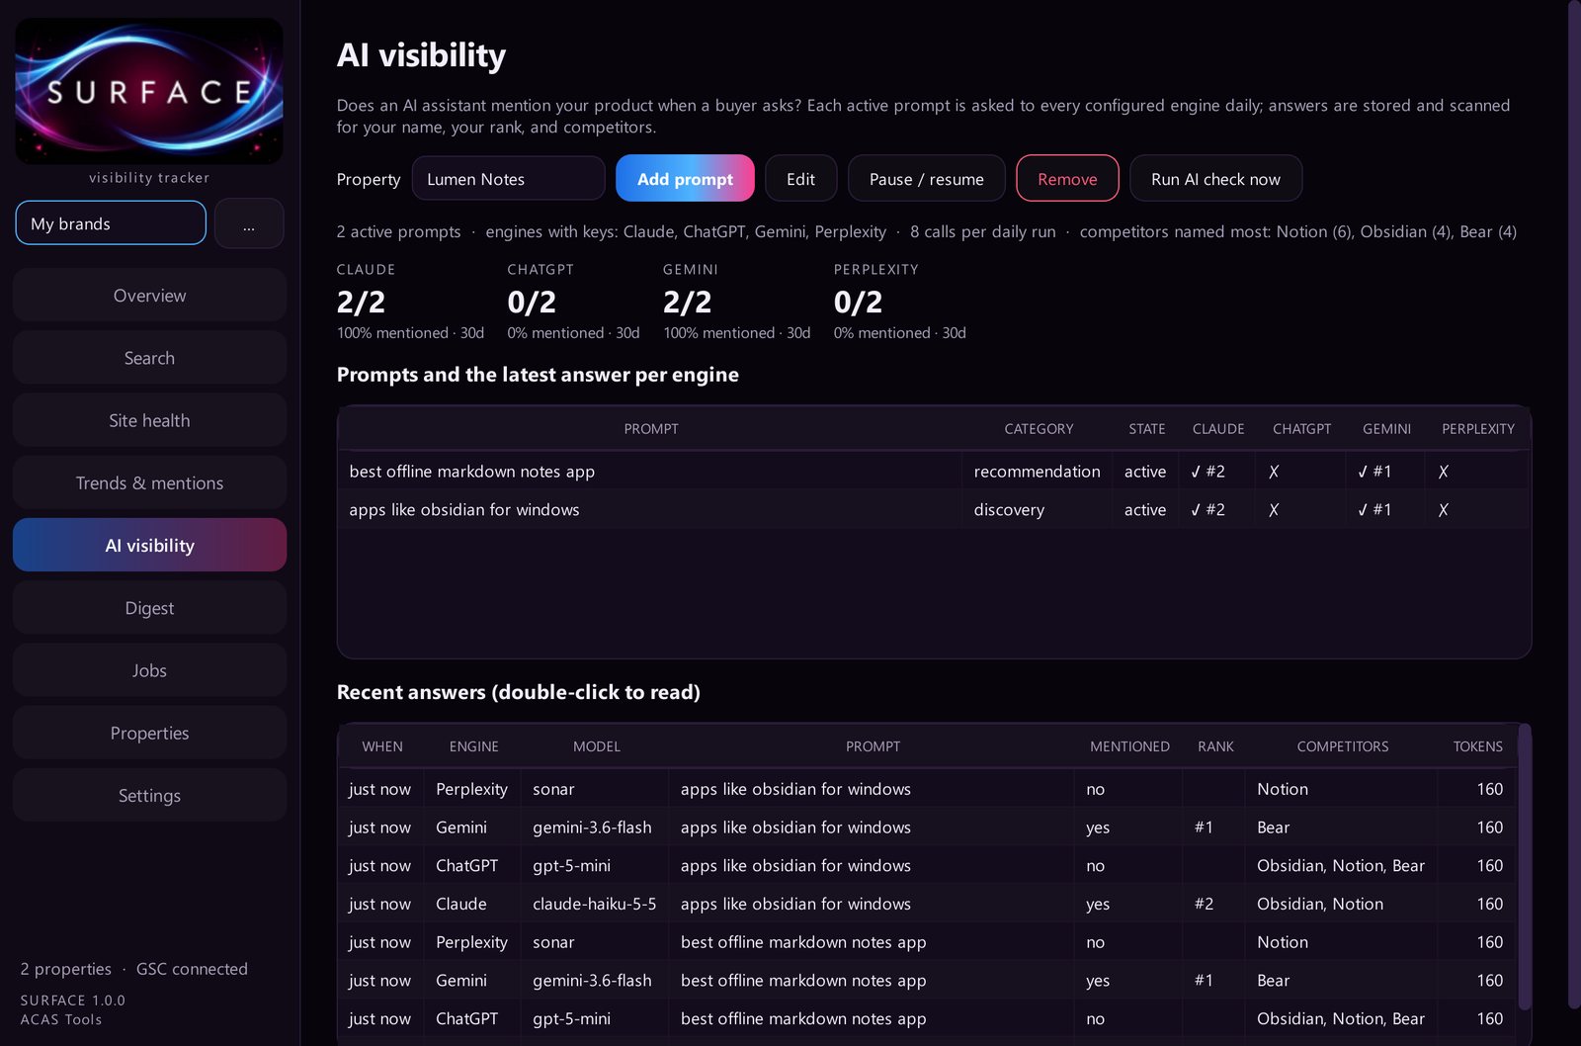Click the 'Obsidian, Notion' competitors cell
This screenshot has height=1046, width=1581.
(x=1341, y=904)
